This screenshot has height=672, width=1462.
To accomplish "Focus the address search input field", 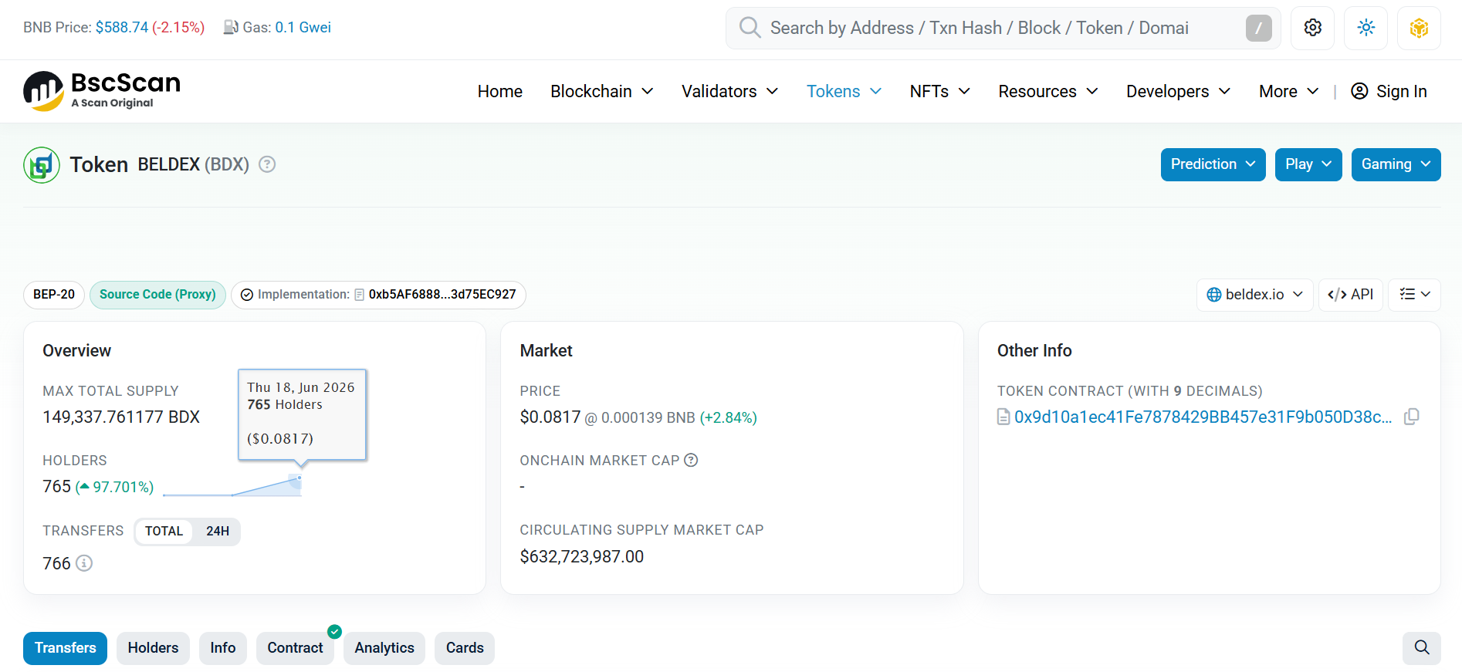I will pyautogui.click(x=1003, y=28).
